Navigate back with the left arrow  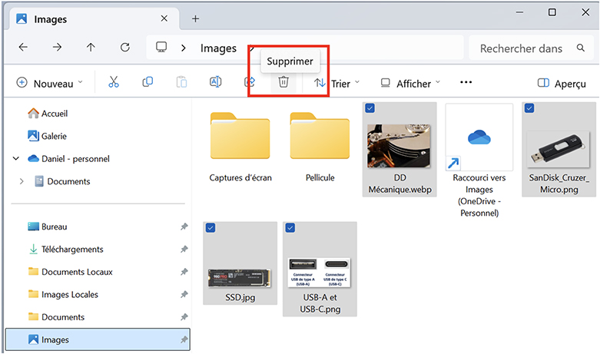pyautogui.click(x=23, y=48)
